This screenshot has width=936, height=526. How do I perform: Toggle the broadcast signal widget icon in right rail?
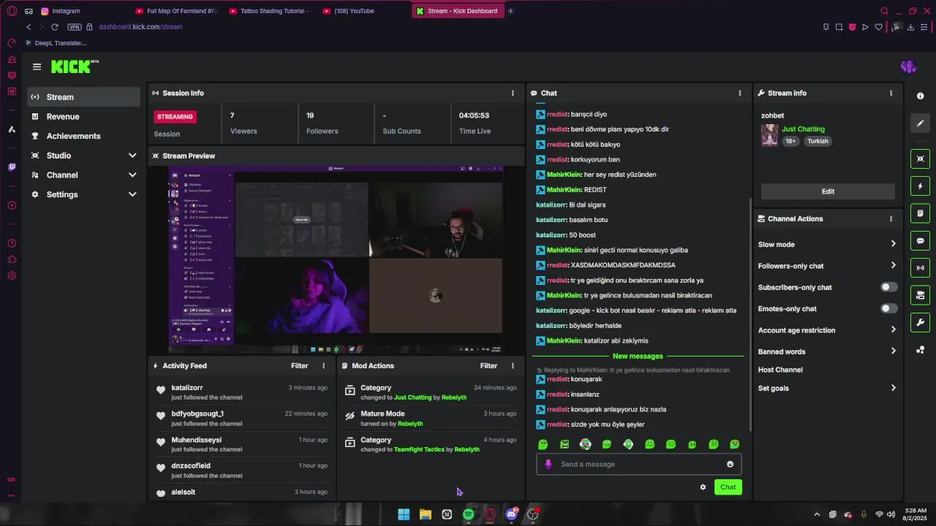[920, 268]
